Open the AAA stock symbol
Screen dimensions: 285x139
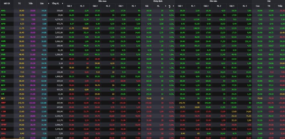point(3,20)
